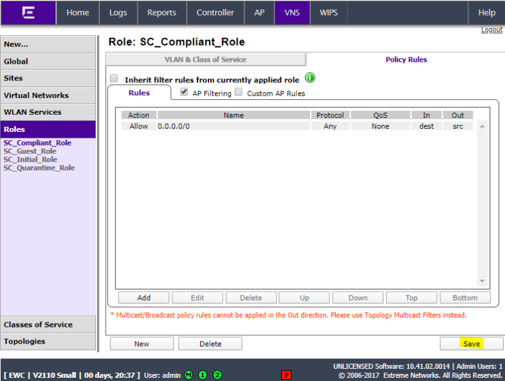The image size is (505, 381).
Task: Click the rules list scroll-down arrow
Action: click(x=482, y=281)
